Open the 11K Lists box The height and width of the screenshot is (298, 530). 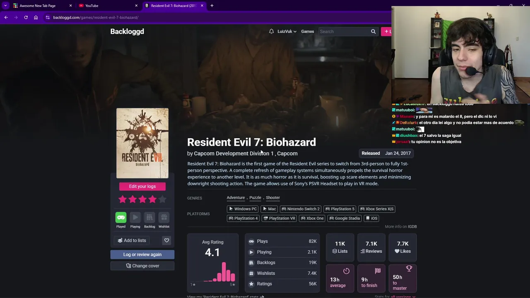340,248
